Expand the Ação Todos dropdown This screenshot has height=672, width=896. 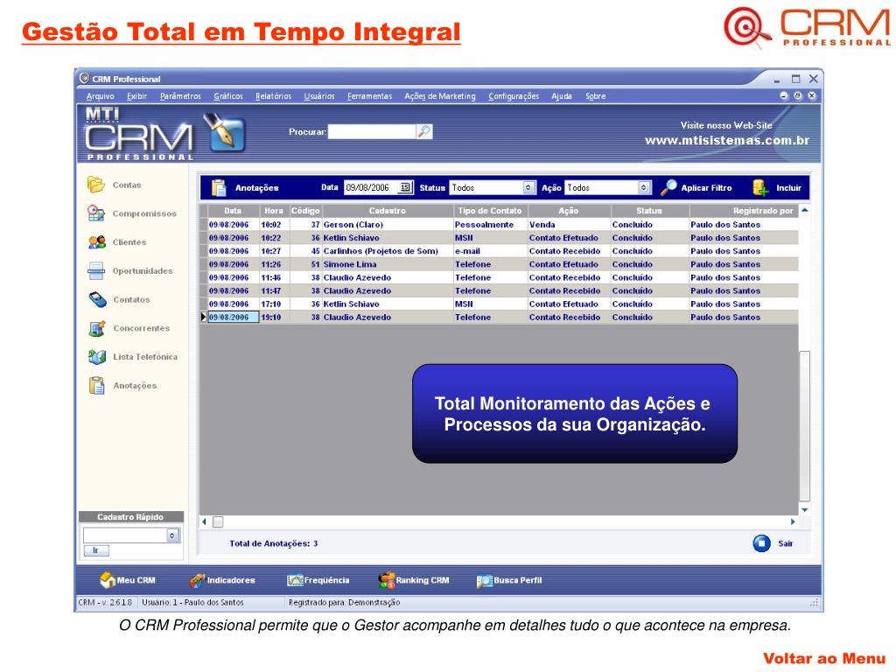(x=644, y=187)
